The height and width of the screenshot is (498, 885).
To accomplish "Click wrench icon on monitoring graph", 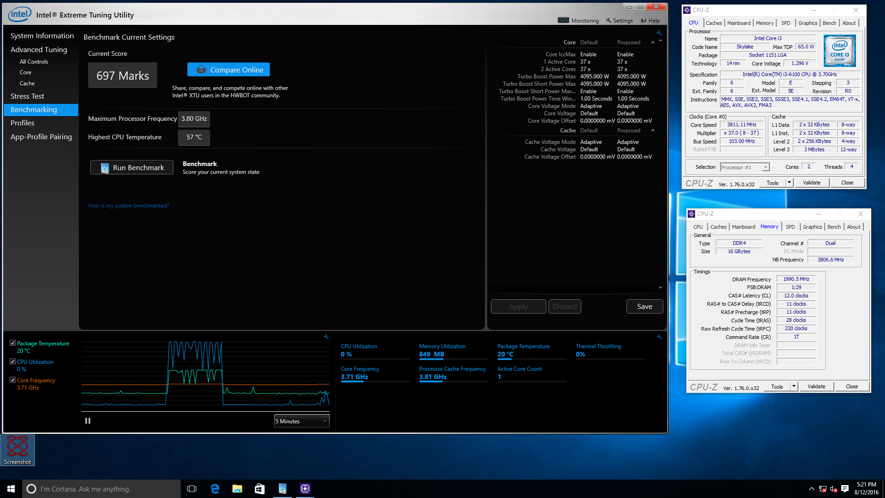I will (x=326, y=337).
